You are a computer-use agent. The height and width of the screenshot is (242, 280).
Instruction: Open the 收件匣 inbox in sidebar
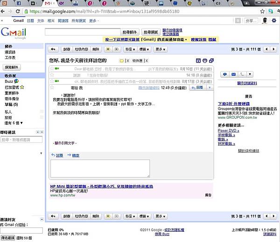(10, 76)
